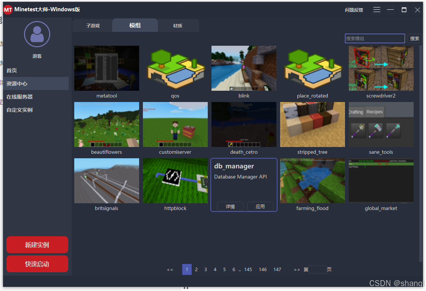Select the death_cetro mod thumbnail
Viewport: 426px width, 291px height.
click(244, 124)
